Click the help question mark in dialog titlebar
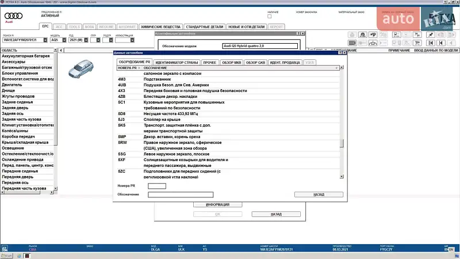This screenshot has width=460, height=259. 339,52
